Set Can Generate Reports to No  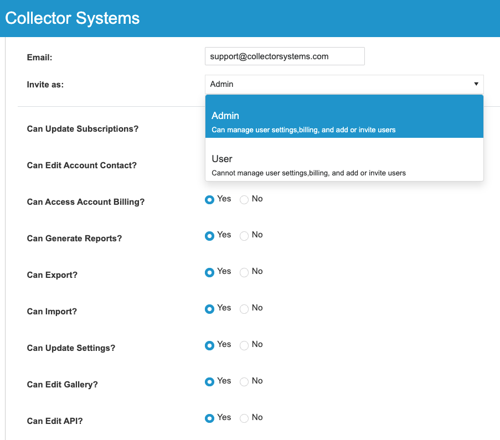(244, 236)
